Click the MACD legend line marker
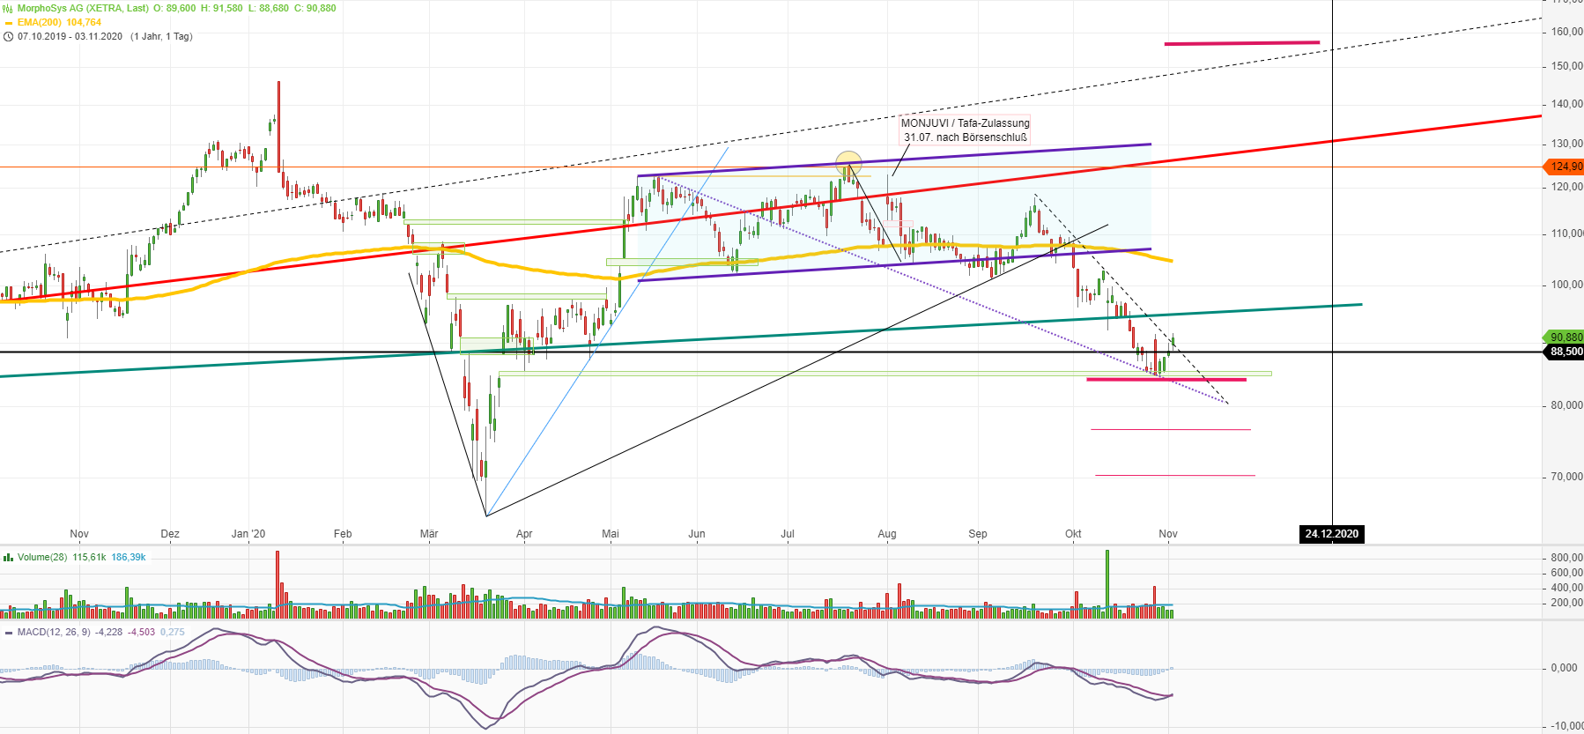The width and height of the screenshot is (1584, 734). coord(8,633)
